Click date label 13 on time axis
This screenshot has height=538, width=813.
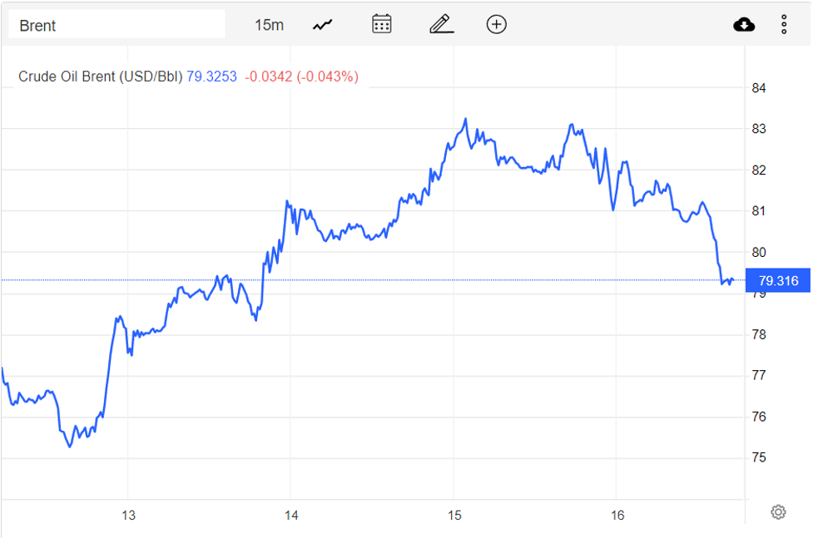click(x=129, y=516)
